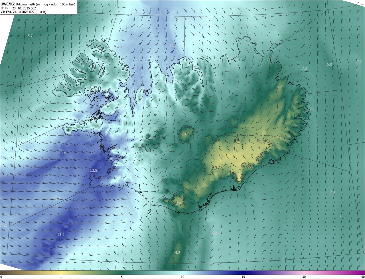Viewport: 365px width, 279px height.
Task: Pick the pale pink section of the legend bar
Action: [x=304, y=272]
